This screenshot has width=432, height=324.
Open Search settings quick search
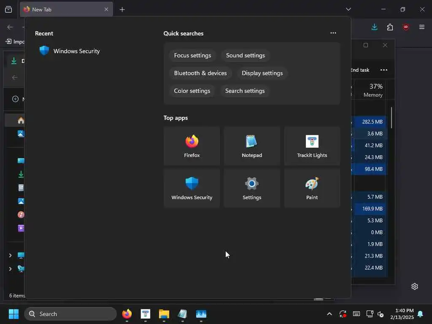[245, 91]
